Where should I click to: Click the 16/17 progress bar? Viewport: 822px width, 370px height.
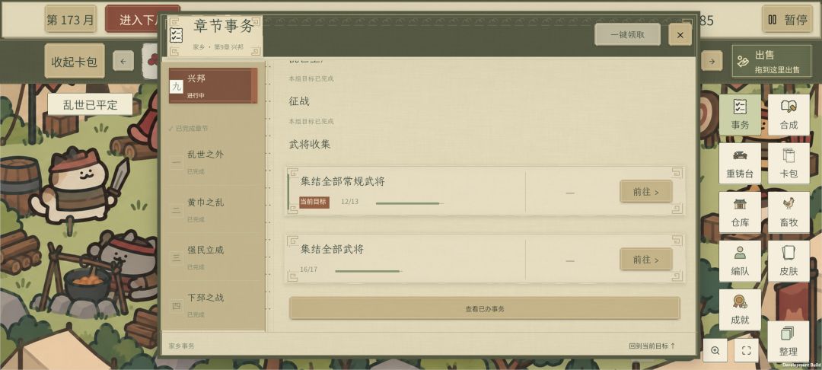point(369,271)
